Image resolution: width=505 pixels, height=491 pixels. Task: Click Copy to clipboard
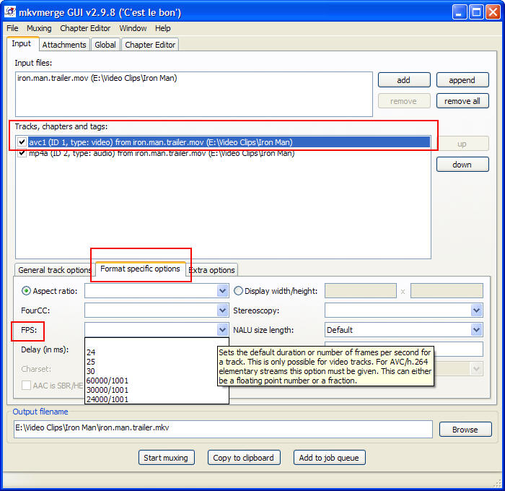(x=244, y=458)
